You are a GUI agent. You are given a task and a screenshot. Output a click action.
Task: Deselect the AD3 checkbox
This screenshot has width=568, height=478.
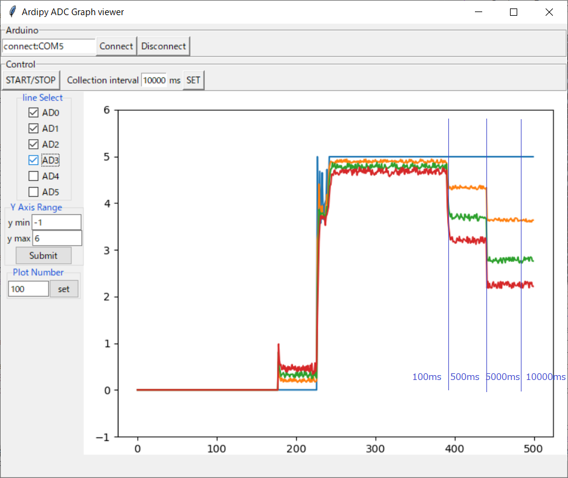(33, 160)
